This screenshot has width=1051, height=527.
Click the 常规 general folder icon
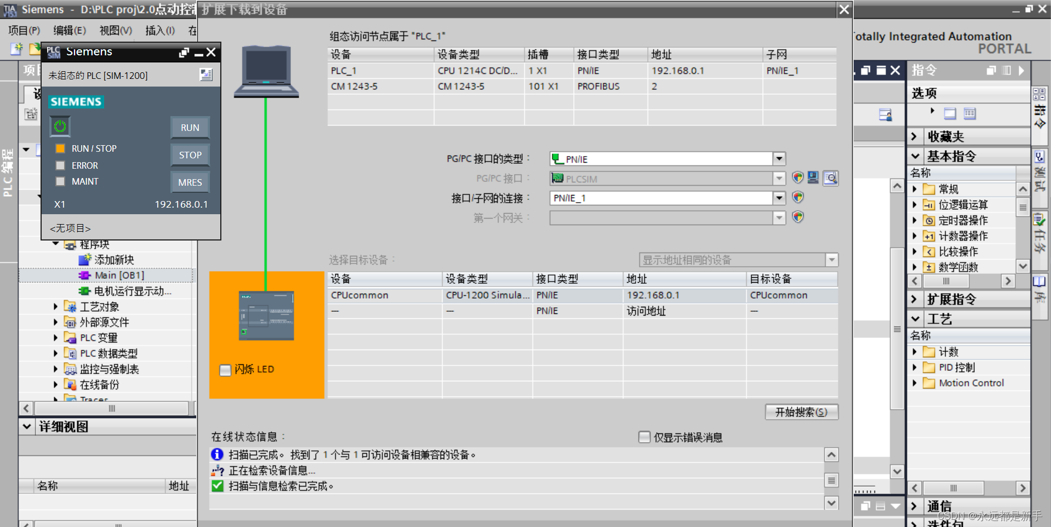click(929, 189)
